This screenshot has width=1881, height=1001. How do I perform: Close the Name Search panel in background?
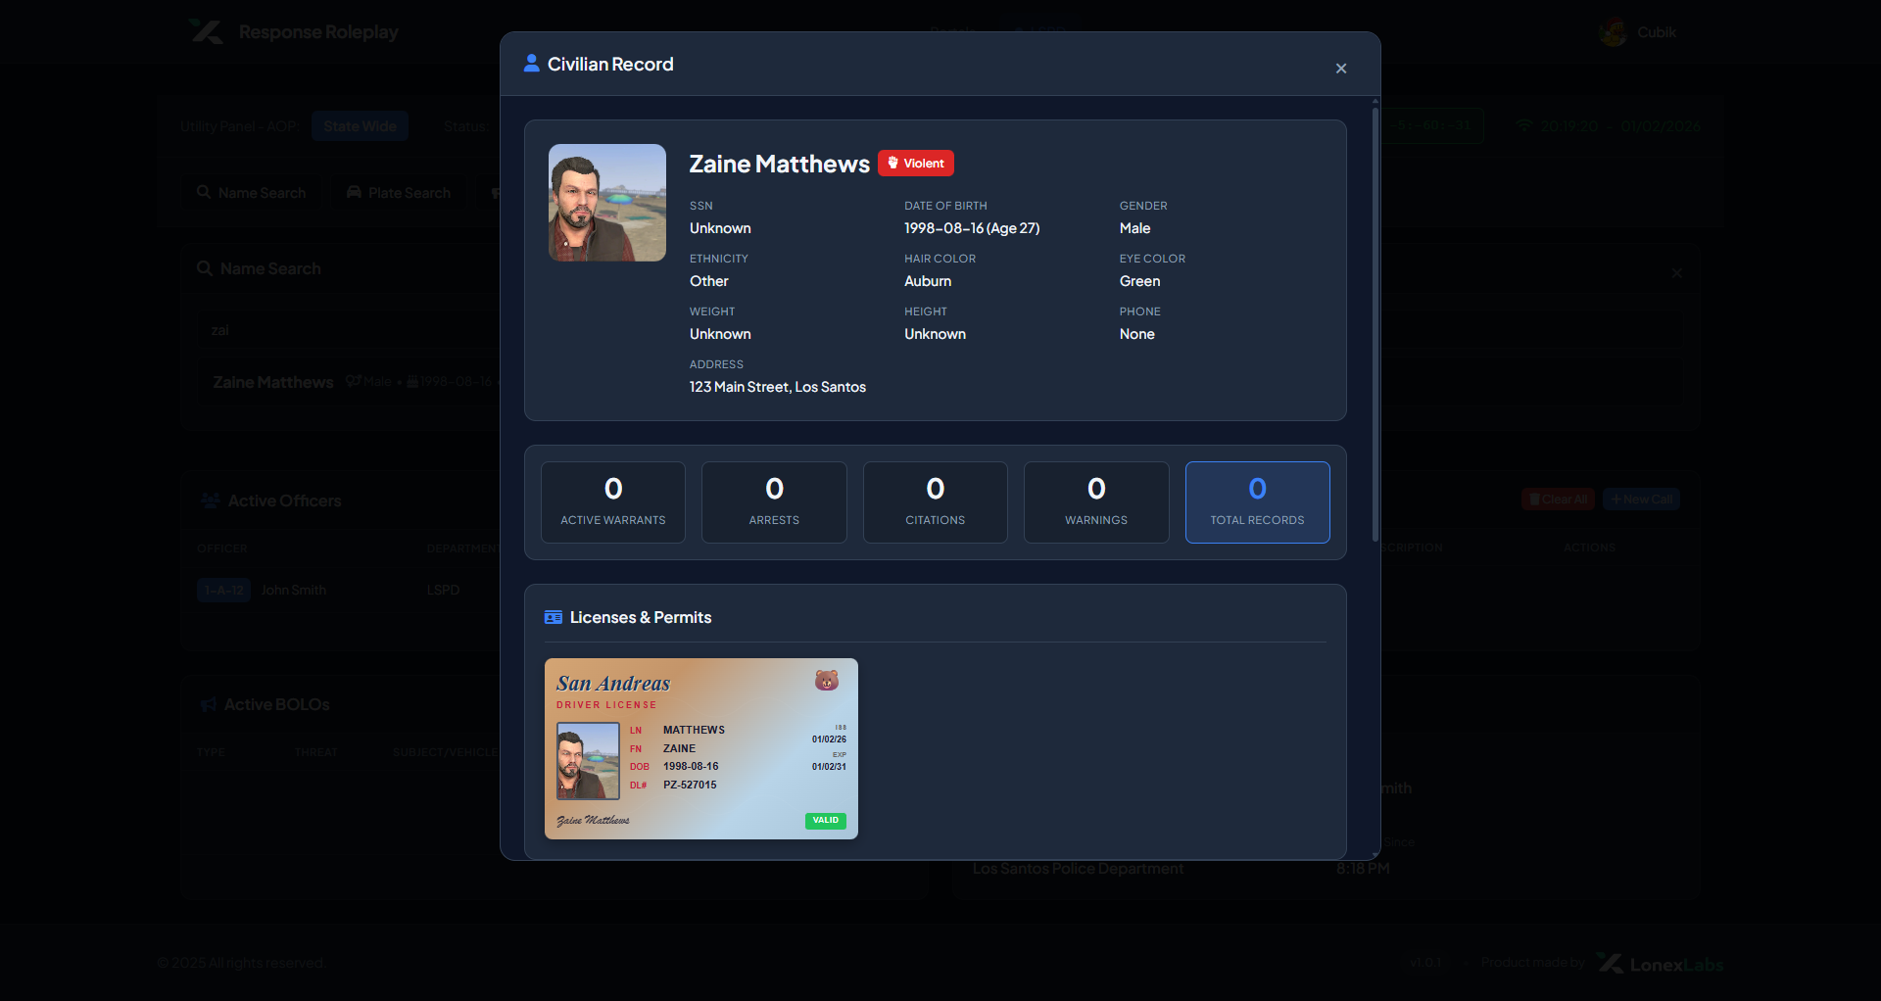[1677, 273]
